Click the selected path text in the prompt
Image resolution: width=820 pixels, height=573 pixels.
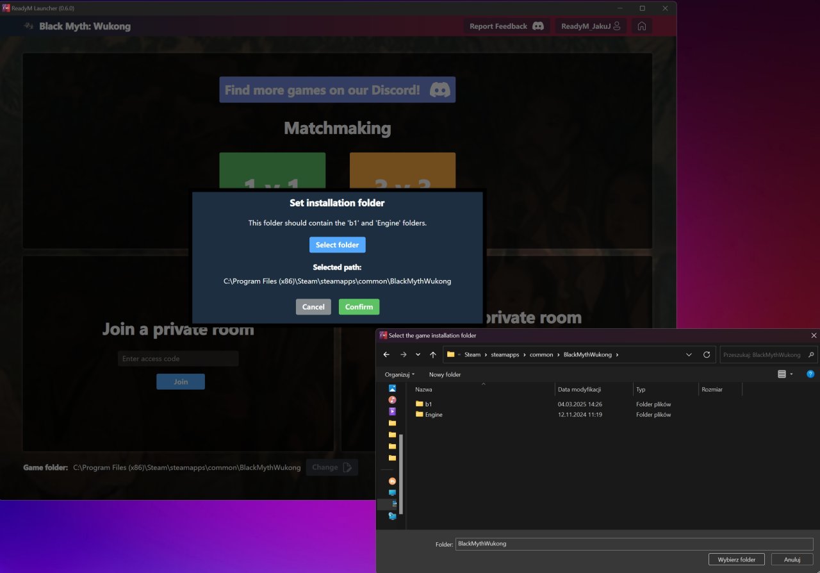(x=337, y=281)
